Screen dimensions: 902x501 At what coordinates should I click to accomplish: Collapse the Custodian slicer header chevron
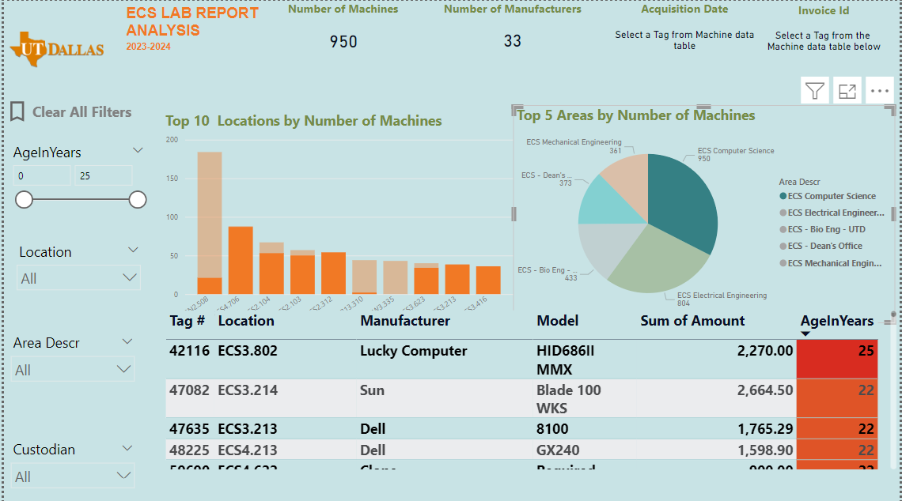coord(127,448)
